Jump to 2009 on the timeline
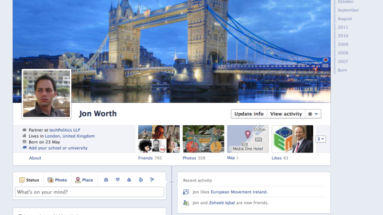This screenshot has width=383, height=215. (343, 44)
